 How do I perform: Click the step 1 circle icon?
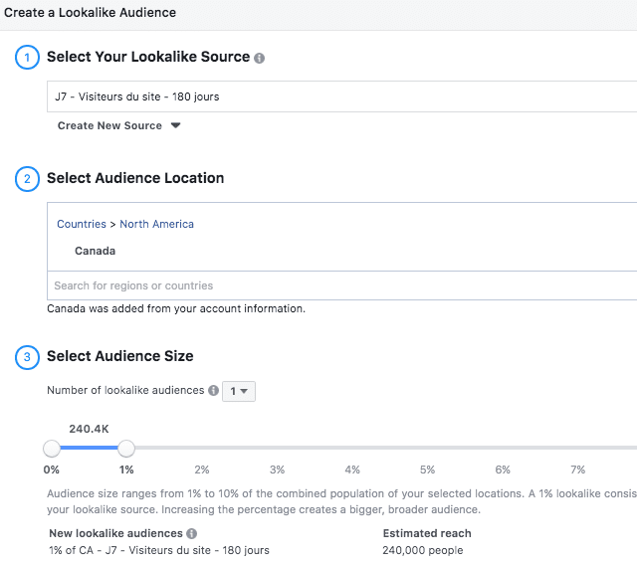(x=26, y=58)
